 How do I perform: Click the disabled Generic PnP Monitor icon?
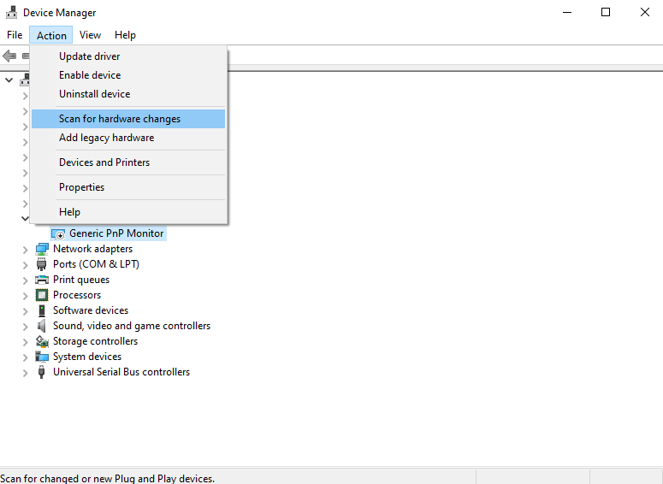58,233
